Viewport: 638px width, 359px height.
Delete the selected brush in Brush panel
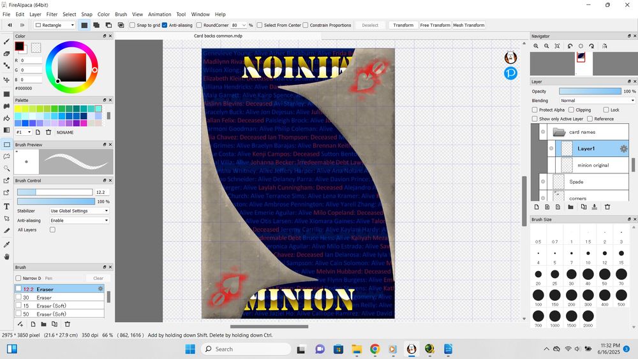click(x=68, y=324)
